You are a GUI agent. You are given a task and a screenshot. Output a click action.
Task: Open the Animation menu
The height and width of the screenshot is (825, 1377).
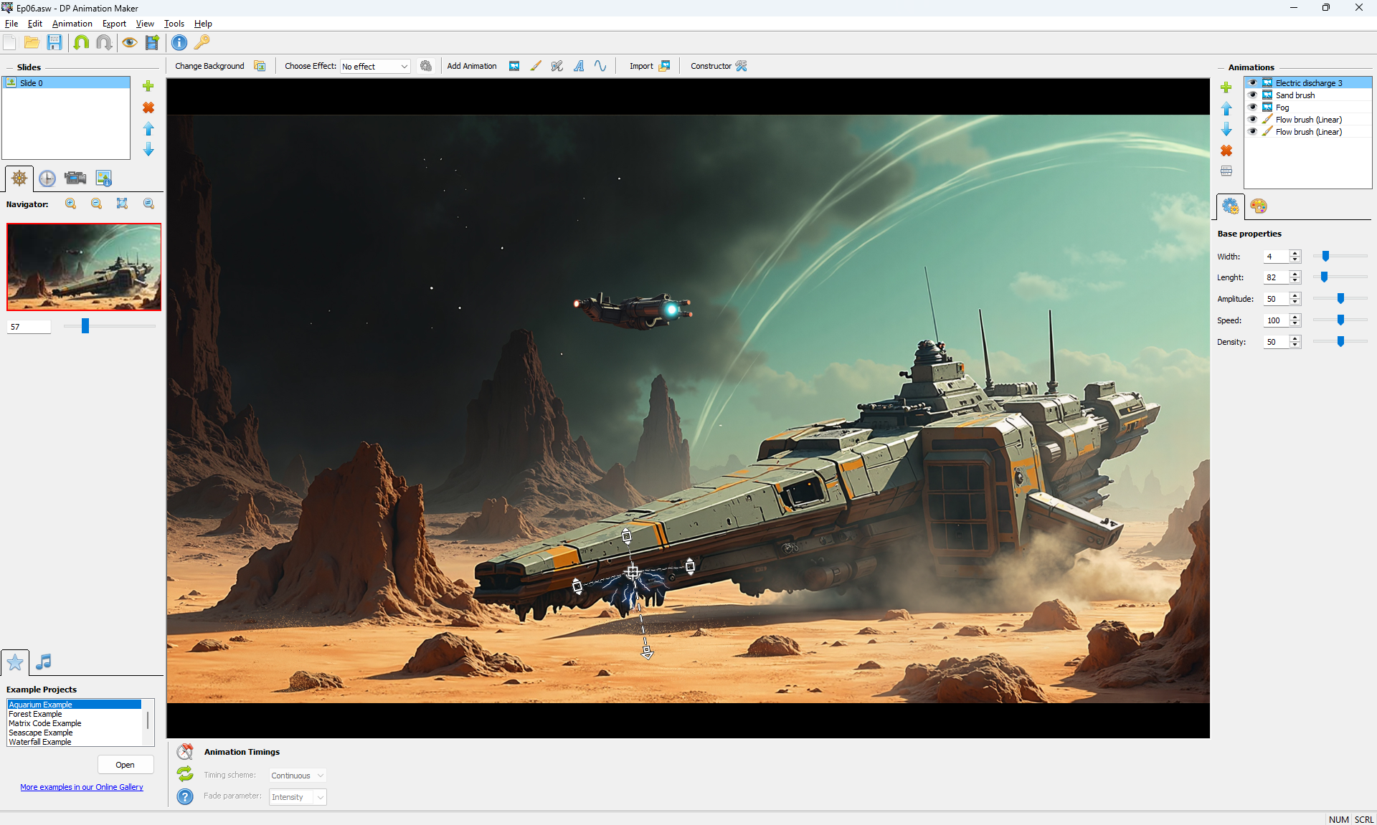coord(72,24)
